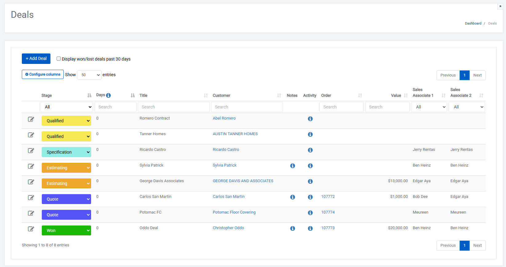
Task: Change Carlos San Martin Quote stage dropdown
Action: point(66,199)
